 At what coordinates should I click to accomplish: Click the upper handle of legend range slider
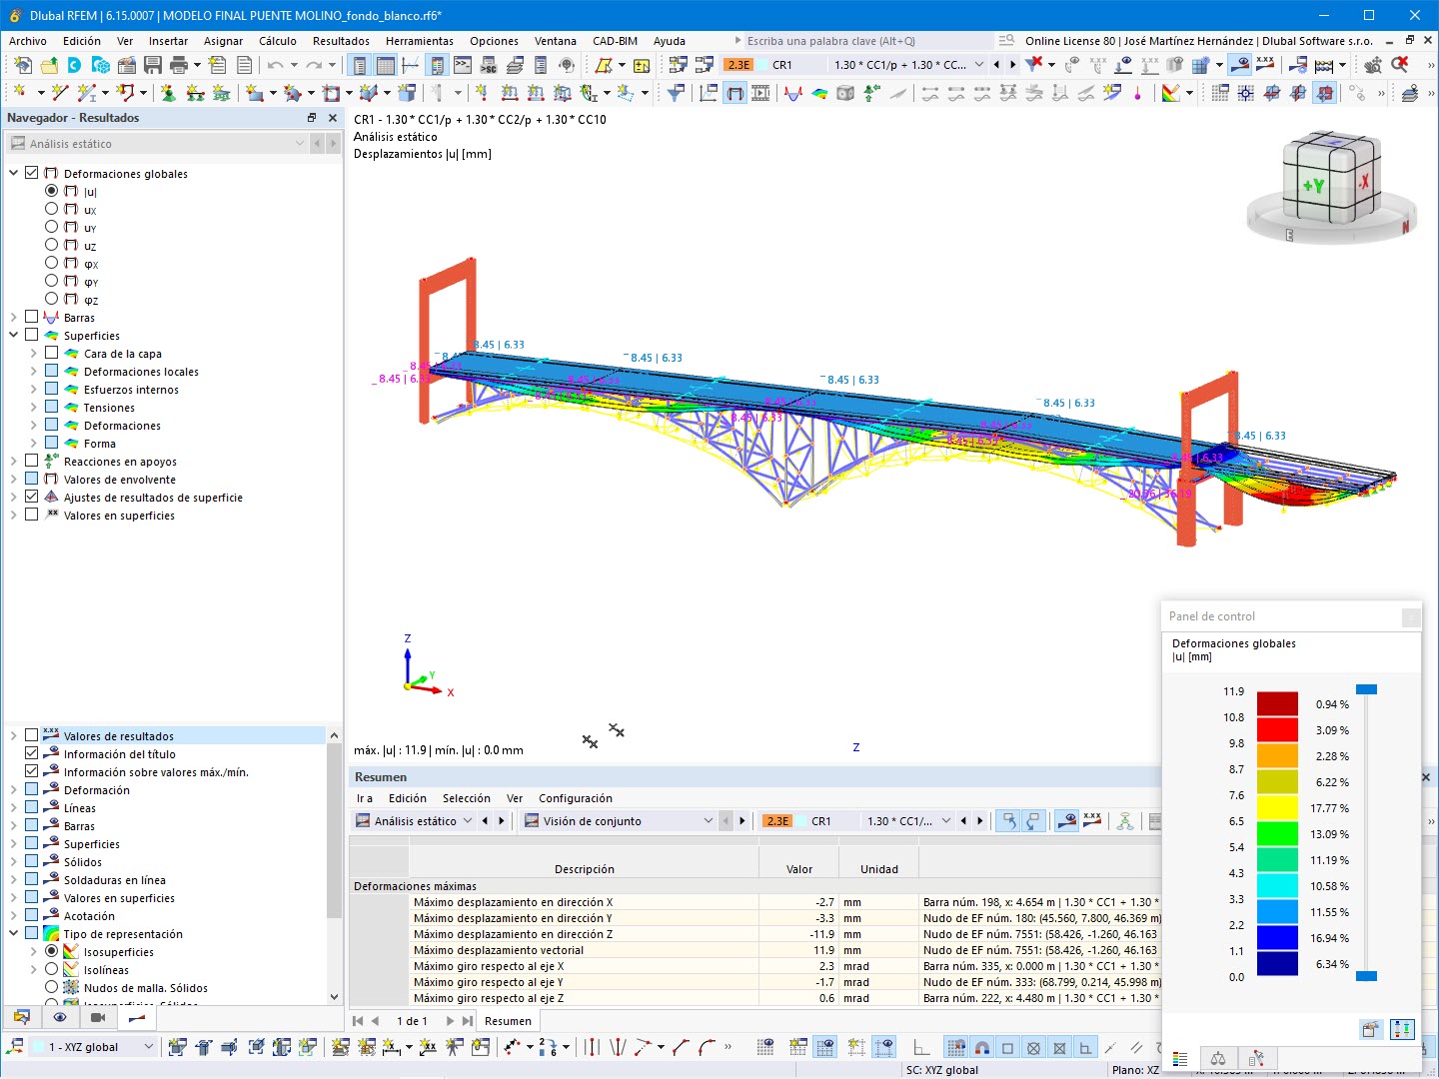click(x=1366, y=689)
